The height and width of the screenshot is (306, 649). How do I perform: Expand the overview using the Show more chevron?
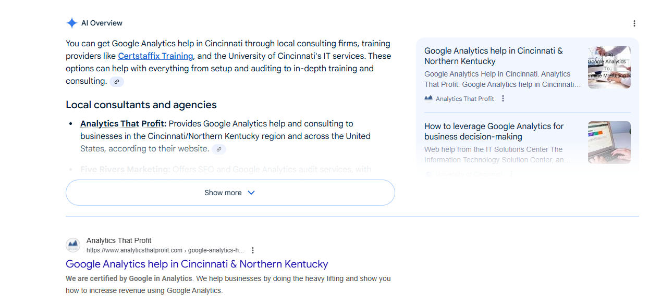click(251, 193)
